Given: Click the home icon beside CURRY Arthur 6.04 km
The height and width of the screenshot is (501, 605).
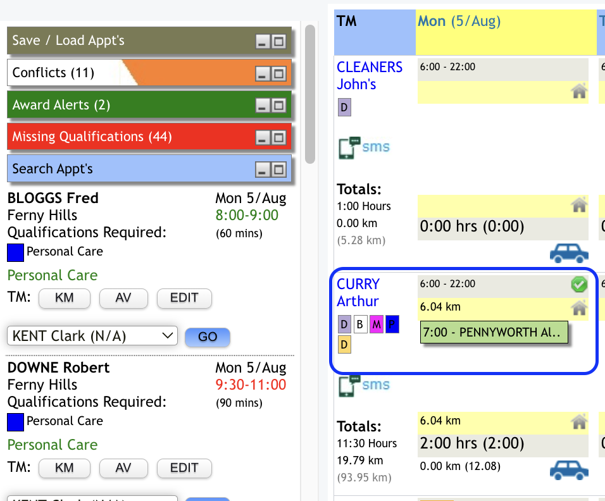Looking at the screenshot, I should pyautogui.click(x=579, y=308).
